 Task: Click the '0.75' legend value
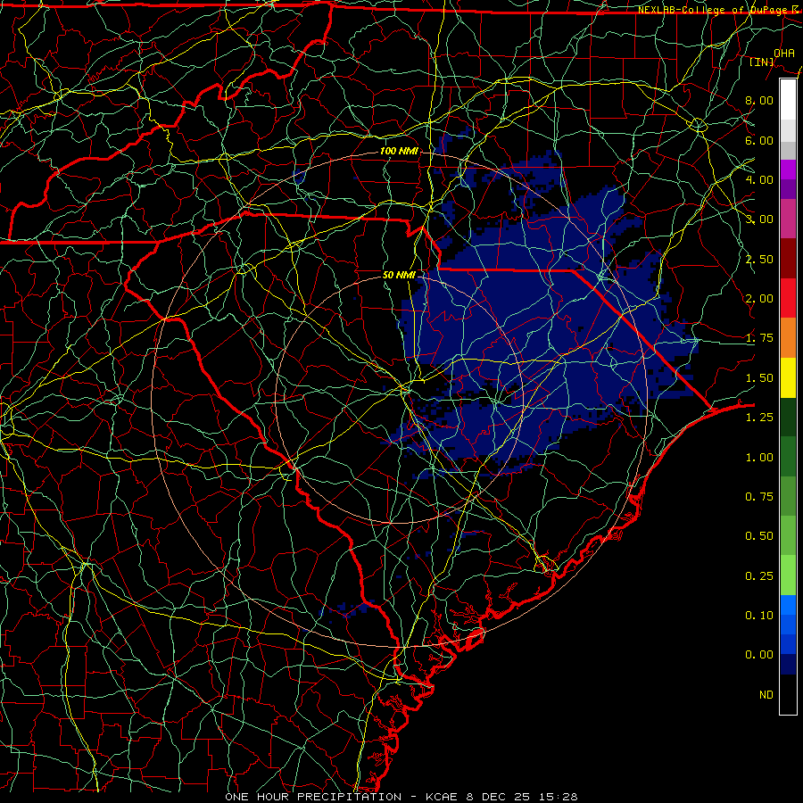tap(759, 497)
